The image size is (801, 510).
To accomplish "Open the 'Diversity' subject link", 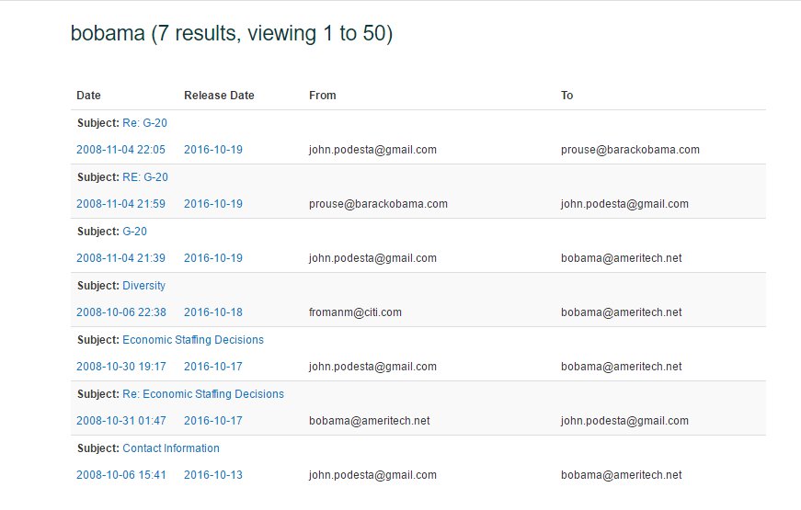I will point(143,286).
